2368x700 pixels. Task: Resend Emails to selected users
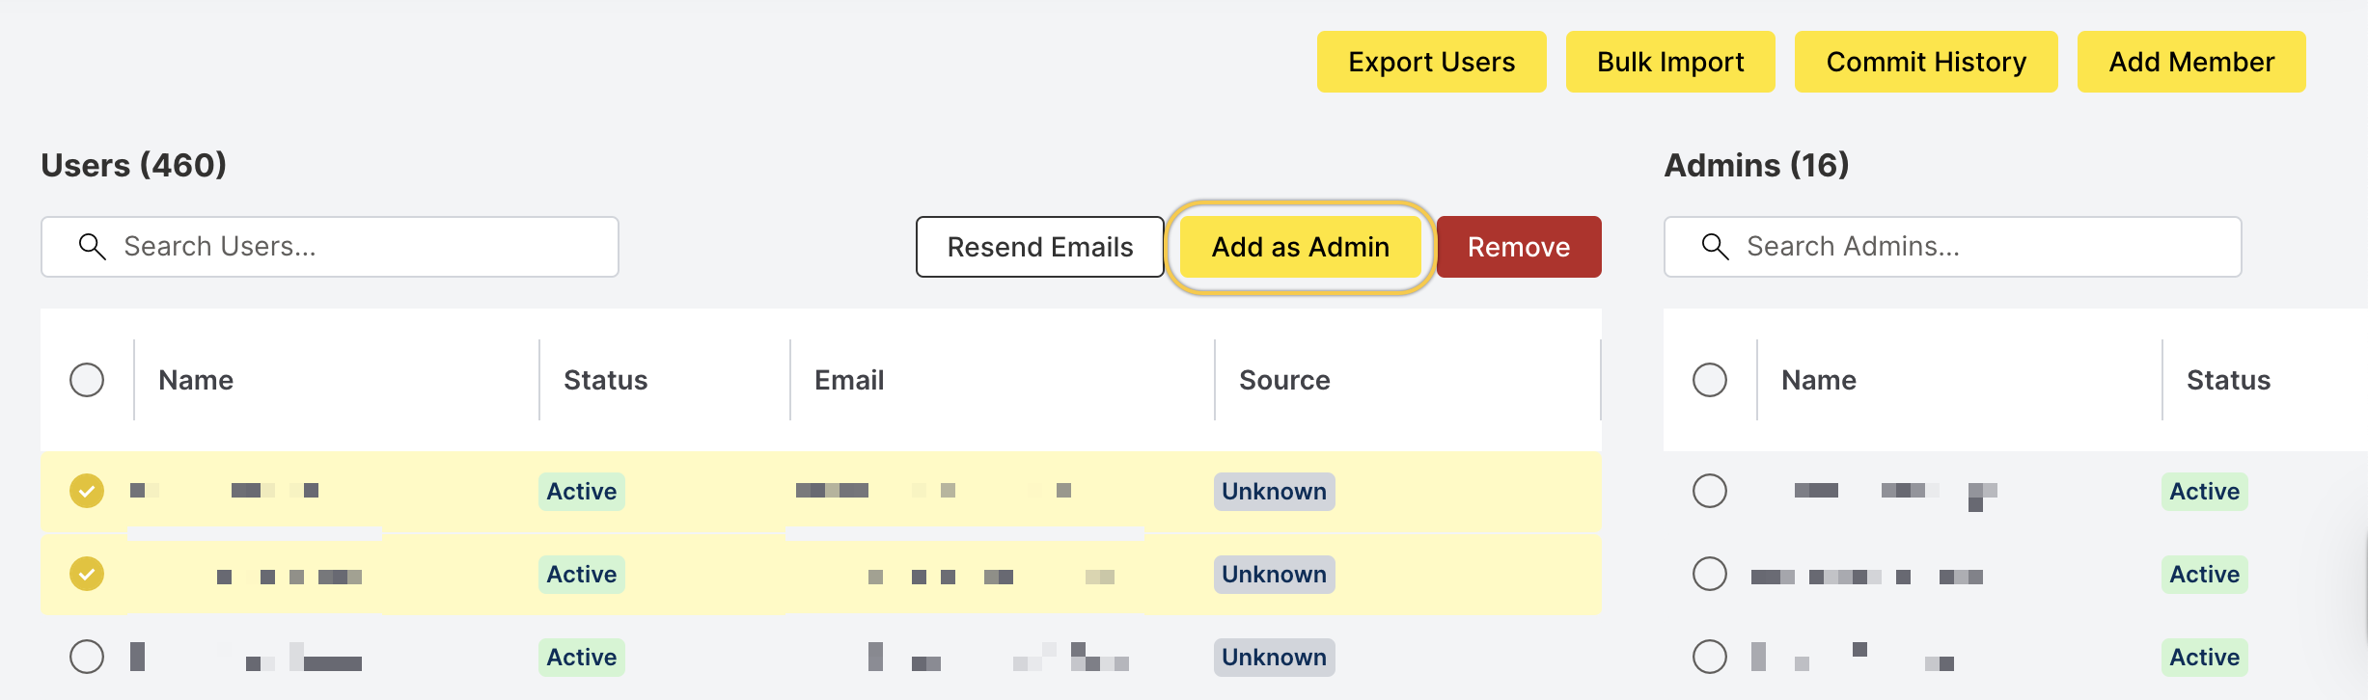coord(1039,247)
